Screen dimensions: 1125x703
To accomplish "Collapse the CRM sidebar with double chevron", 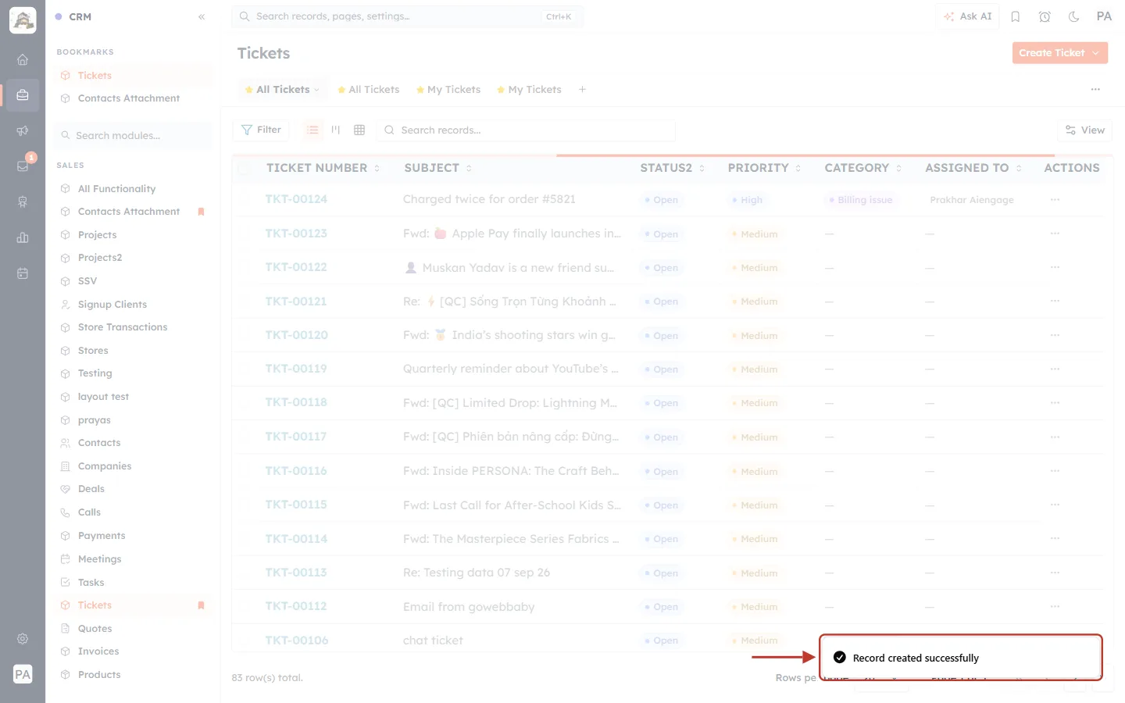I will (x=202, y=16).
